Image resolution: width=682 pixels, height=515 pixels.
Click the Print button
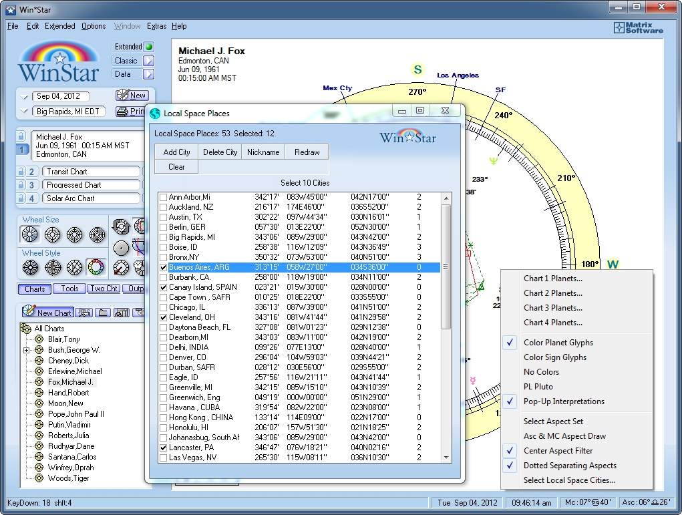pos(130,112)
